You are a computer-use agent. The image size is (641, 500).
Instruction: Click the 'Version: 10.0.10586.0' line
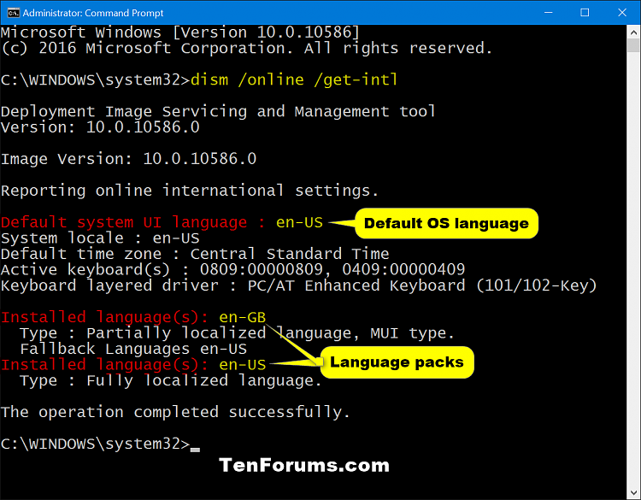click(100, 127)
